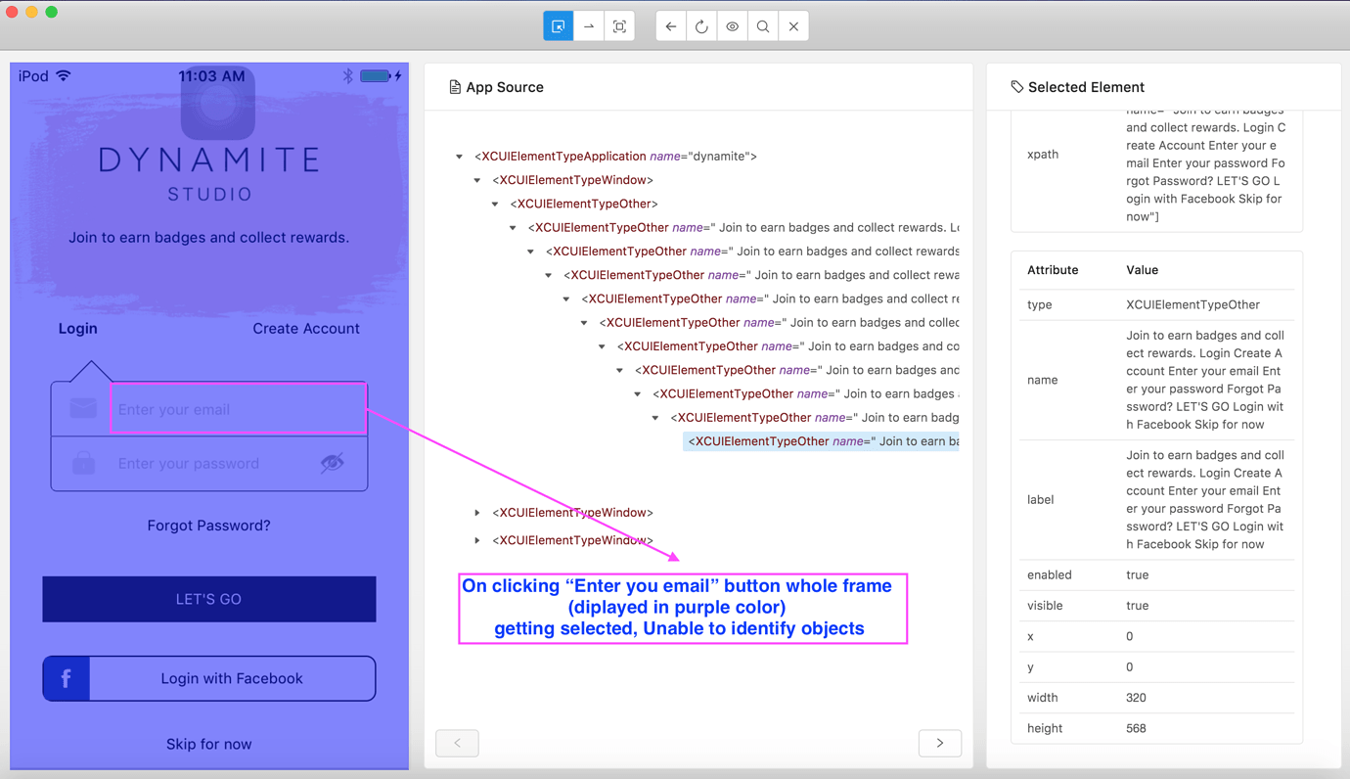Select the Login tab in the app screenshot
Viewport: 1350px width, 779px height.
[77, 328]
